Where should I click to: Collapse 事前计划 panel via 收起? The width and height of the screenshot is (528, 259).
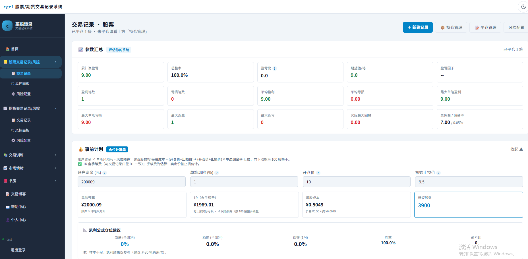coord(516,149)
